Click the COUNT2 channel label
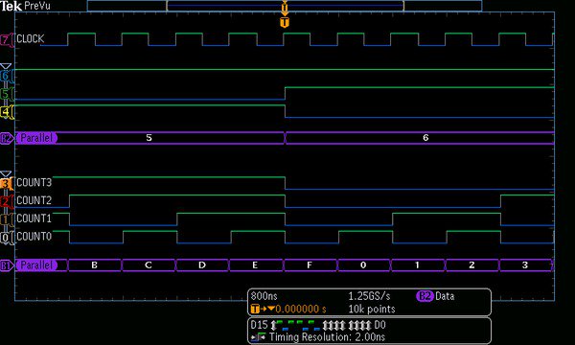The image size is (575, 345). tap(34, 200)
